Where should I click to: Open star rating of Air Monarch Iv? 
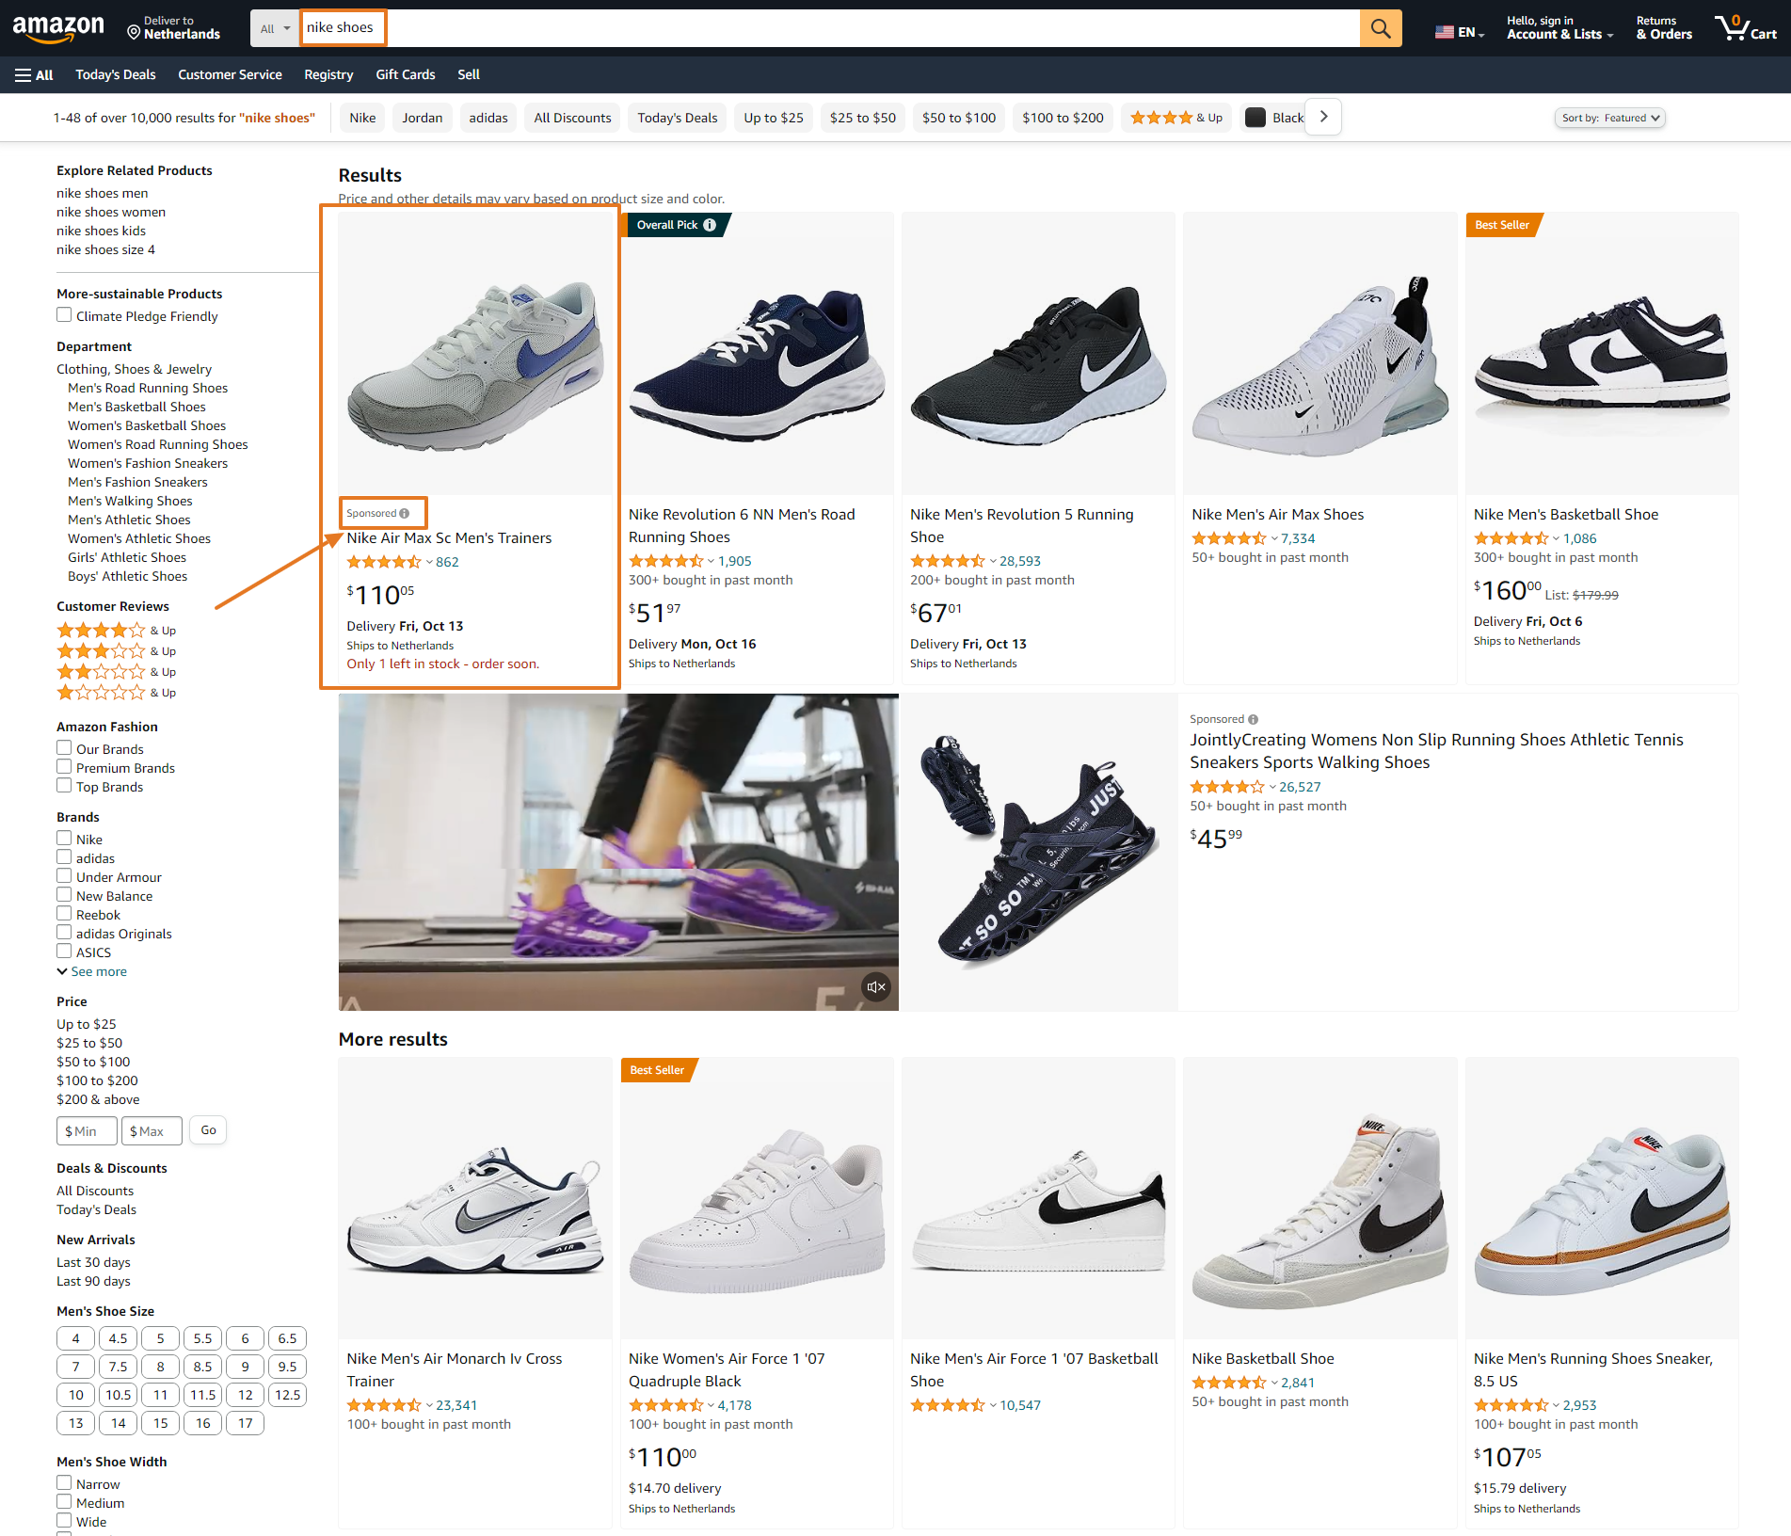click(384, 1405)
